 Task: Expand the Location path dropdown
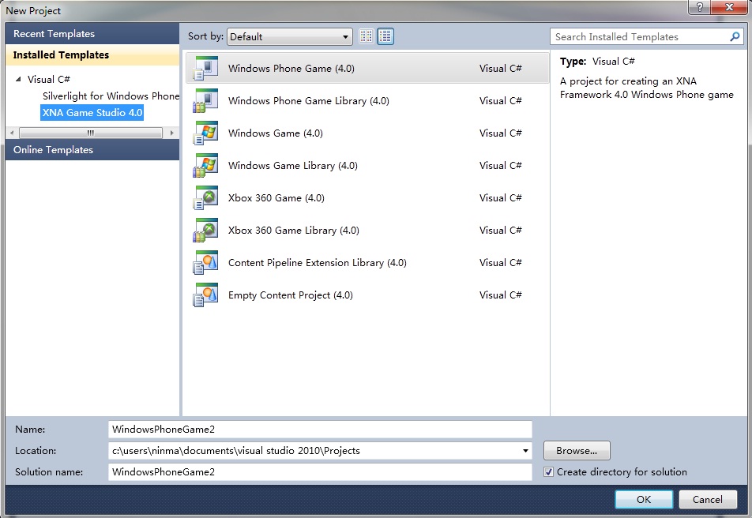526,451
